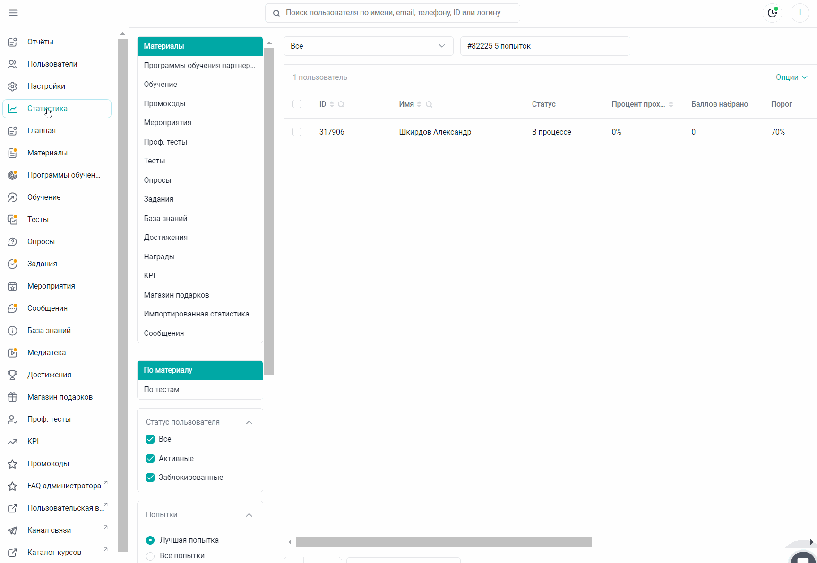Click the Мероприятия calendar icon
Viewport: 817px width, 563px height.
point(13,286)
